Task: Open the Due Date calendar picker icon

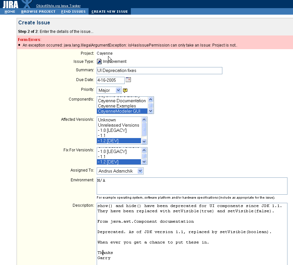Action: click(x=128, y=80)
